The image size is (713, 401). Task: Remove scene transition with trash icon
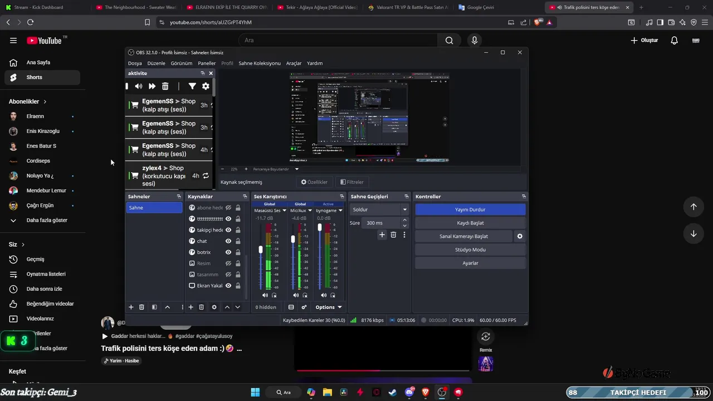pos(393,235)
